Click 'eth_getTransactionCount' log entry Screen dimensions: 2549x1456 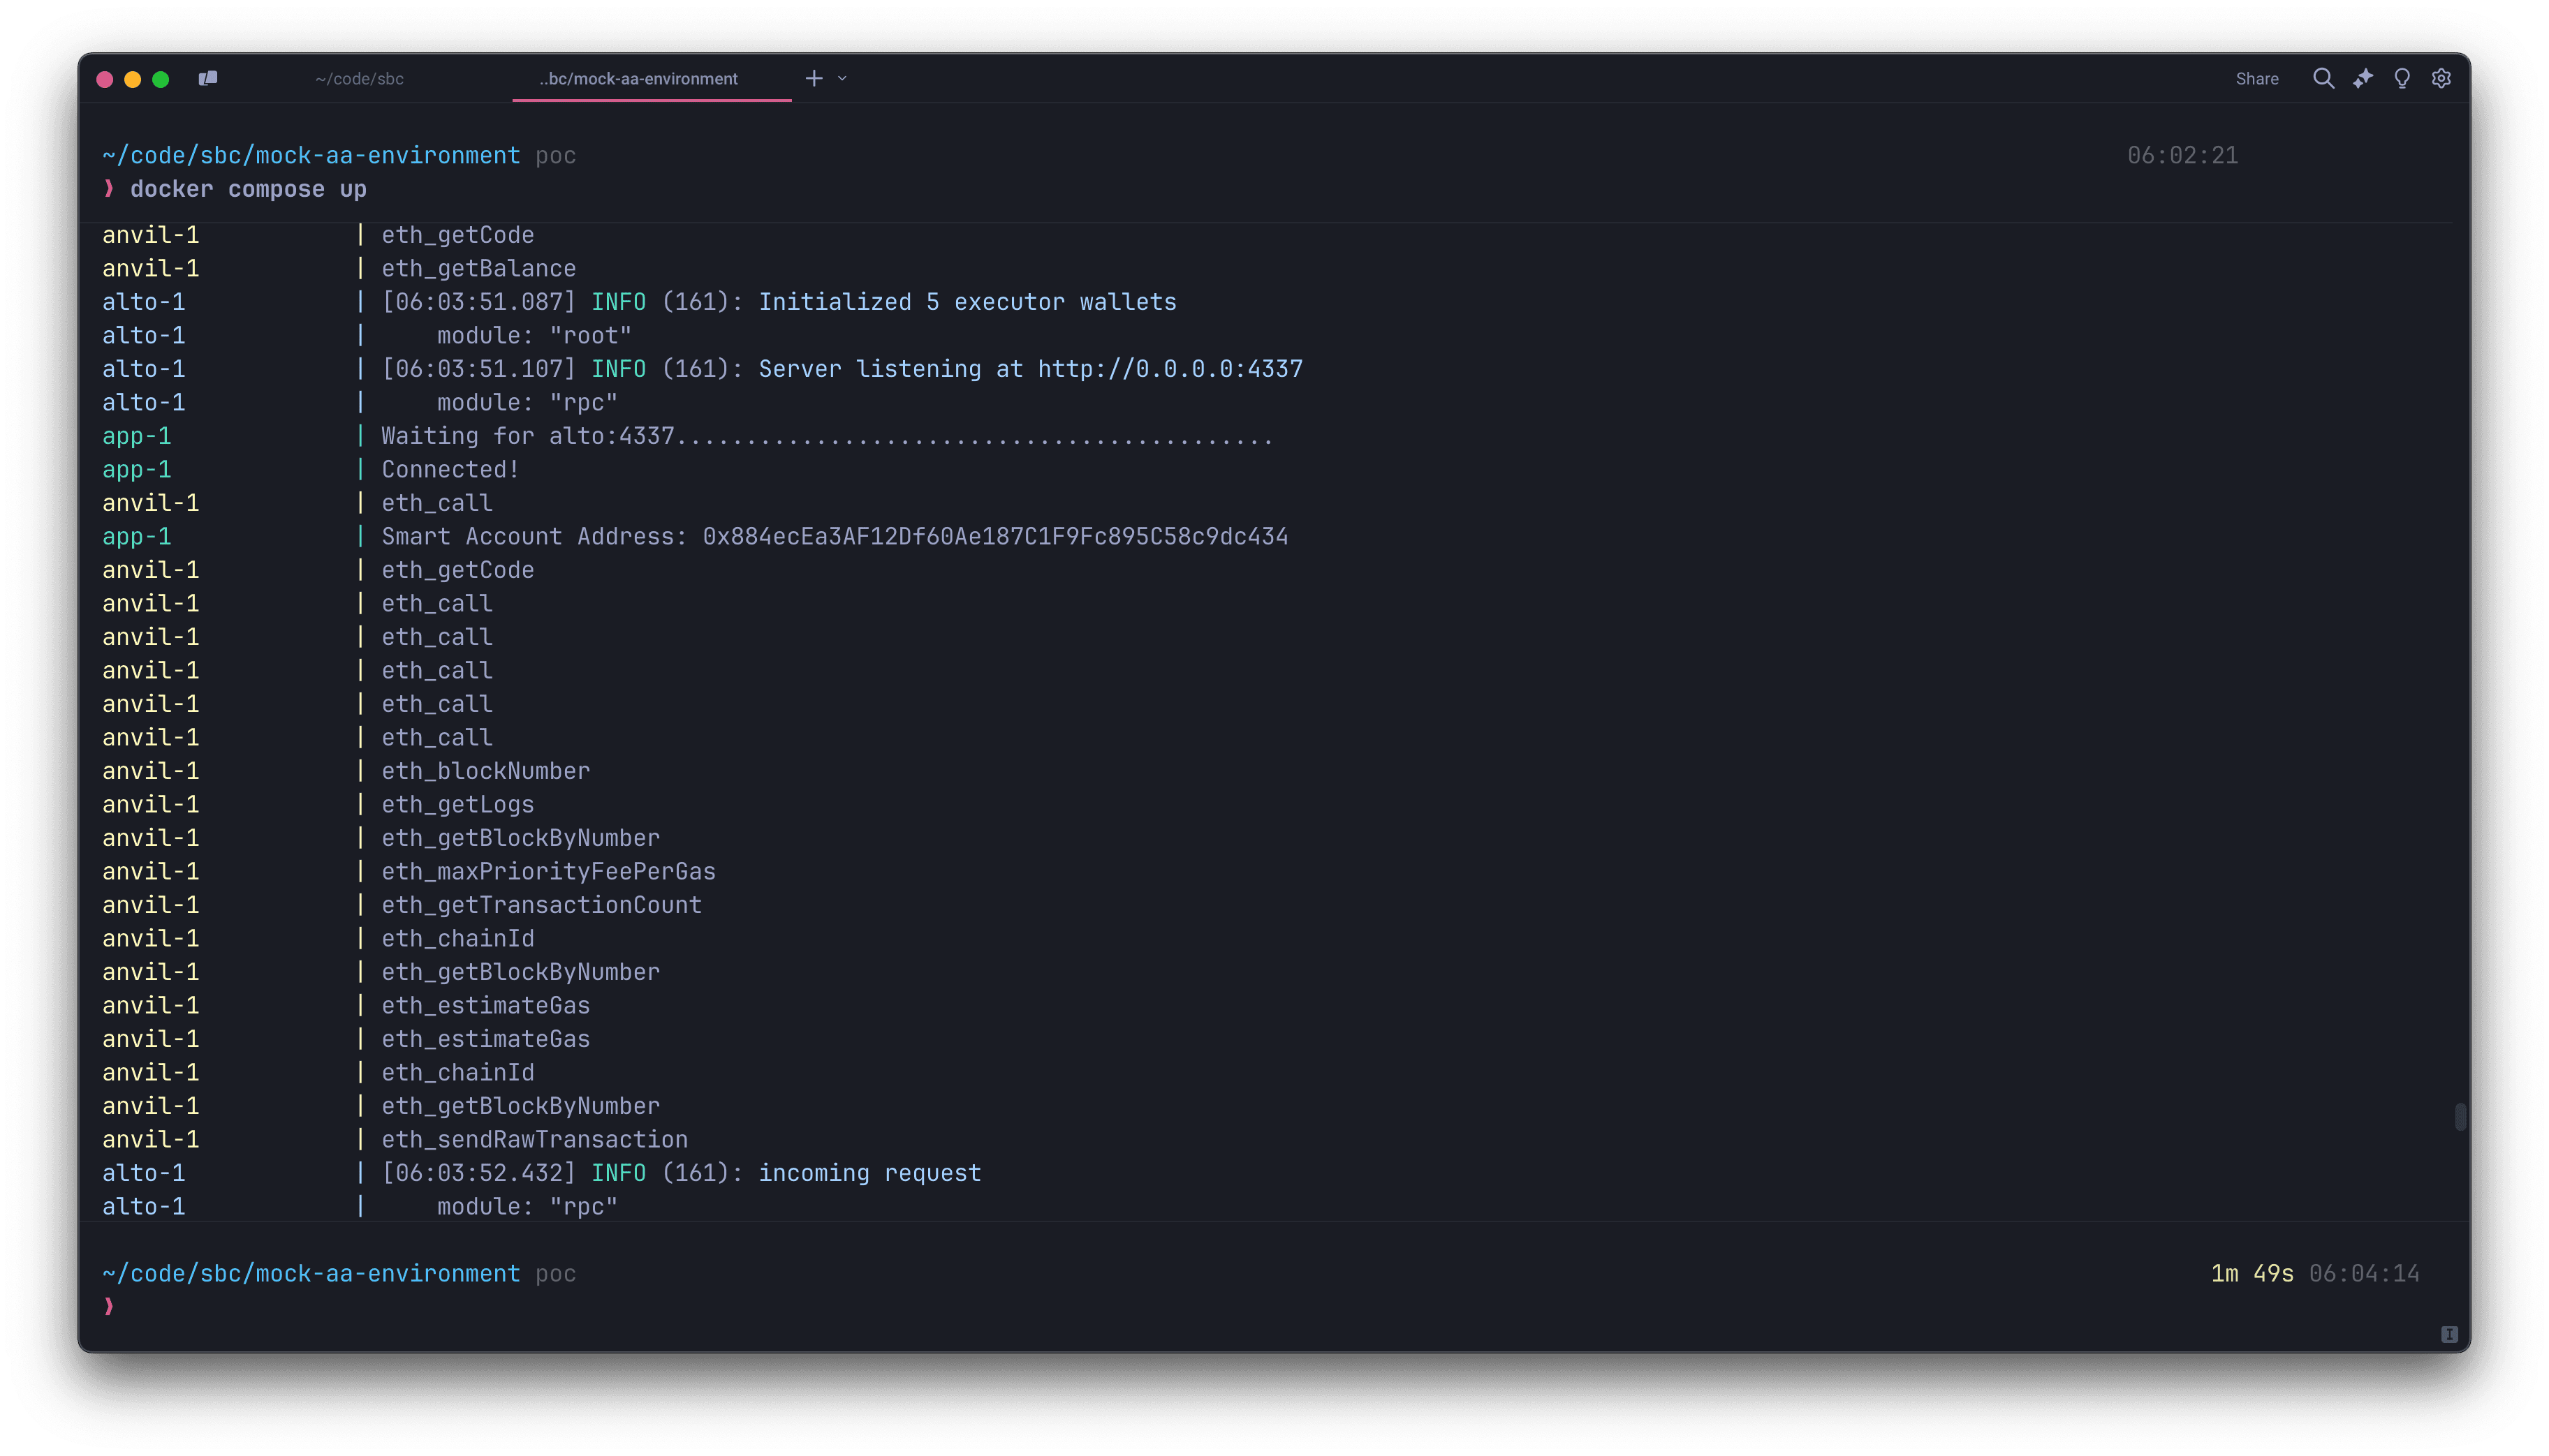click(x=541, y=905)
